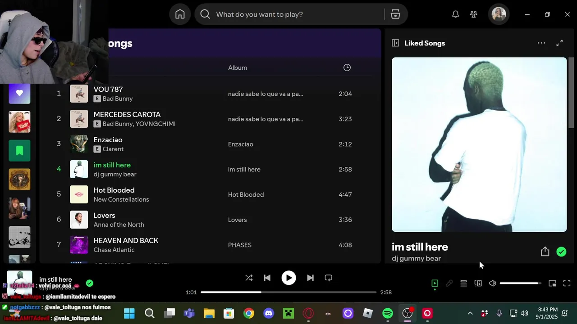577x324 pixels.
Task: Open the Spotify Home button
Action: [180, 14]
